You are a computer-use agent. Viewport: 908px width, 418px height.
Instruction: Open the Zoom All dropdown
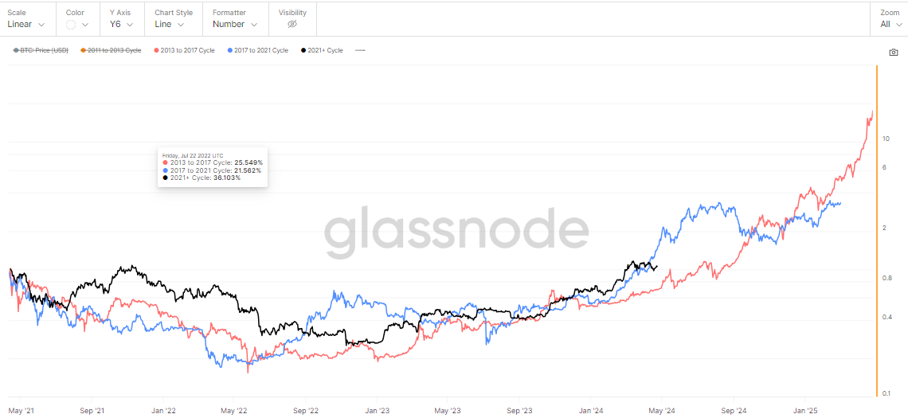tap(890, 24)
